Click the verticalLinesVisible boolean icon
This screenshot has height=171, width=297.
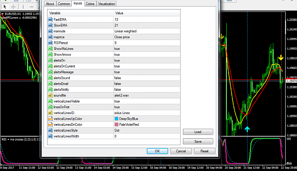click(50, 101)
